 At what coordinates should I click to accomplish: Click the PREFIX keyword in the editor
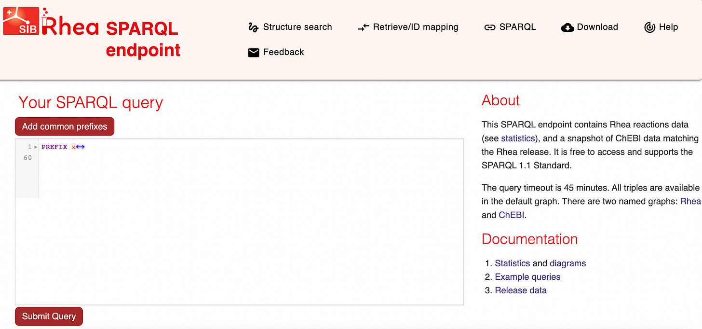coord(54,147)
